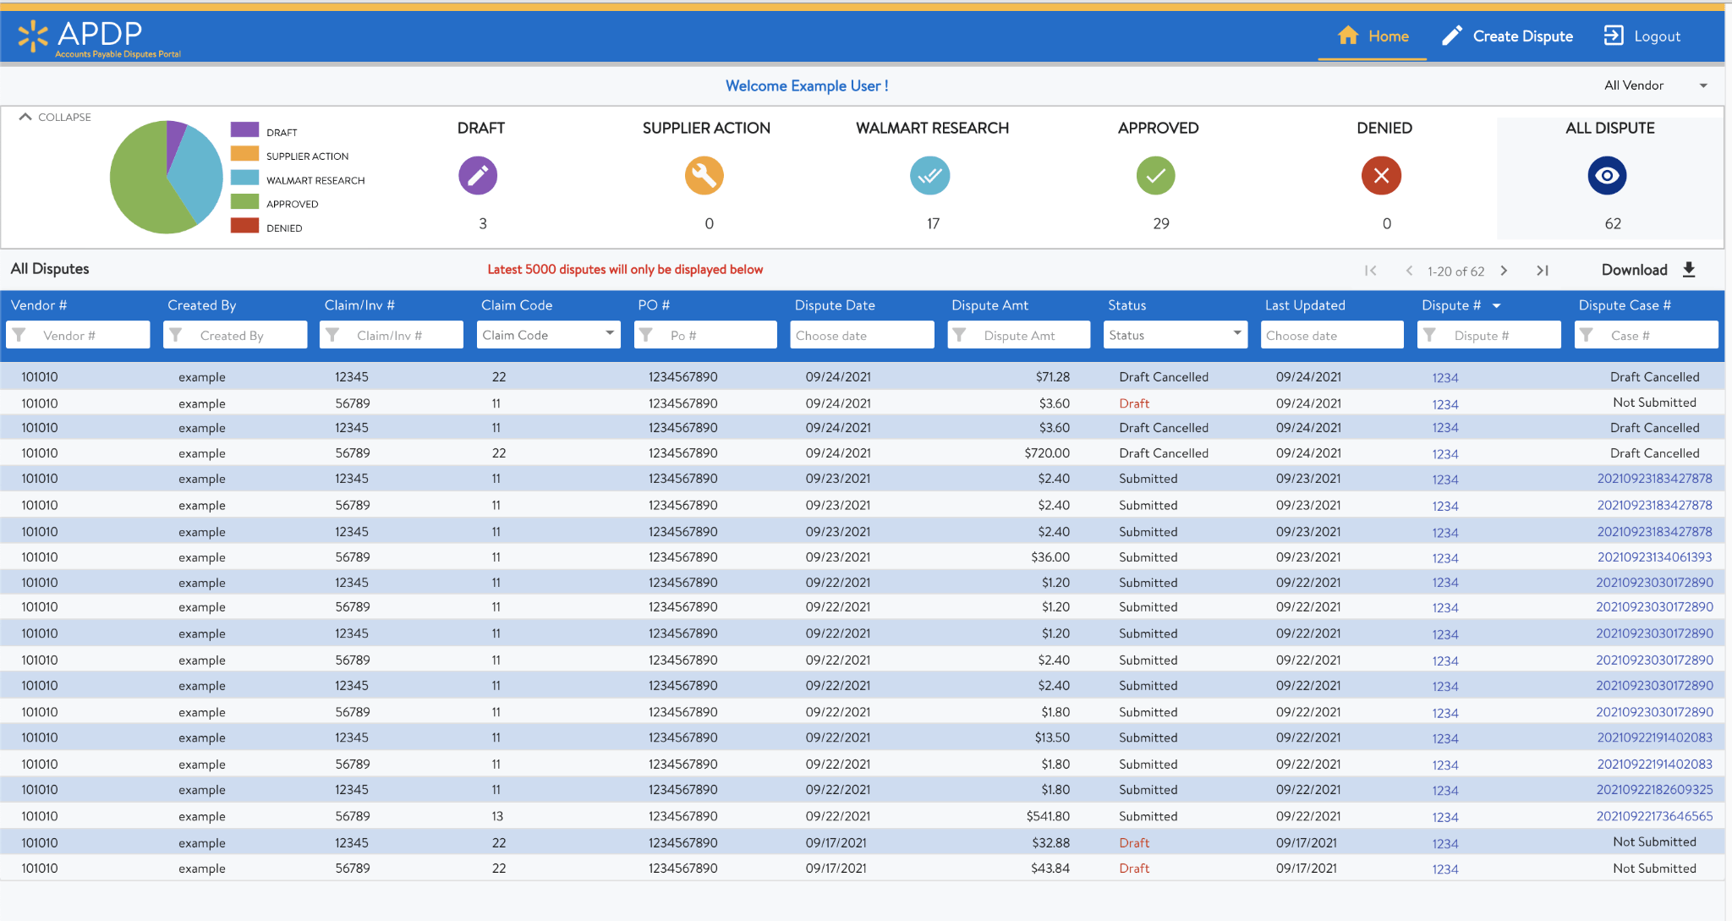The height and width of the screenshot is (921, 1732).
Task: Open the Create Dispute page
Action: coord(1508,36)
